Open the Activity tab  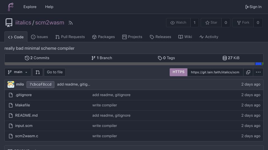point(209,37)
